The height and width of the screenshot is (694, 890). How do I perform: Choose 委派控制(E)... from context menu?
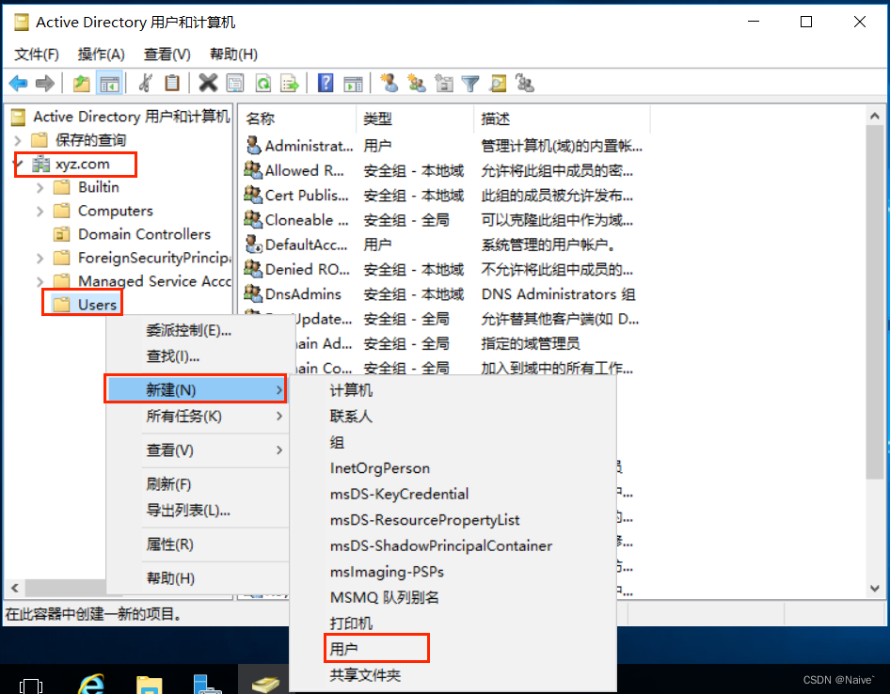pyautogui.click(x=197, y=330)
